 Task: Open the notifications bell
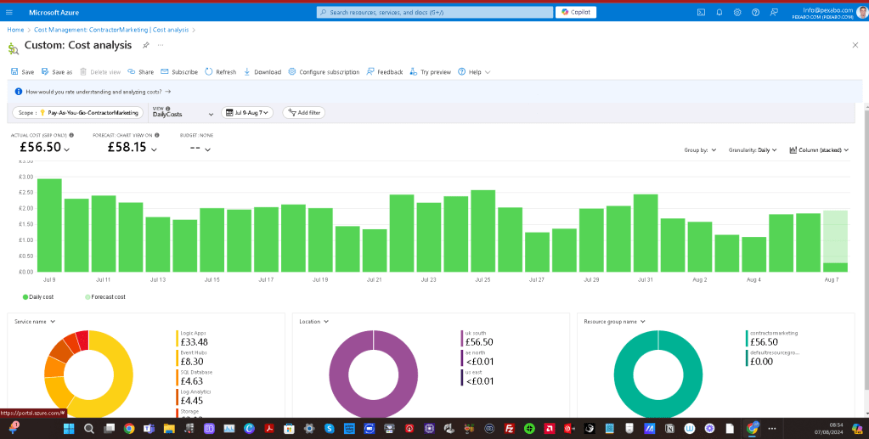719,12
